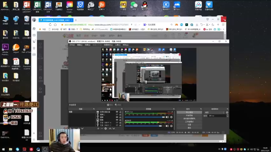Toggle lock of third source row
Image resolution: width=271 pixels, height=152 pixels.
tap(120, 117)
